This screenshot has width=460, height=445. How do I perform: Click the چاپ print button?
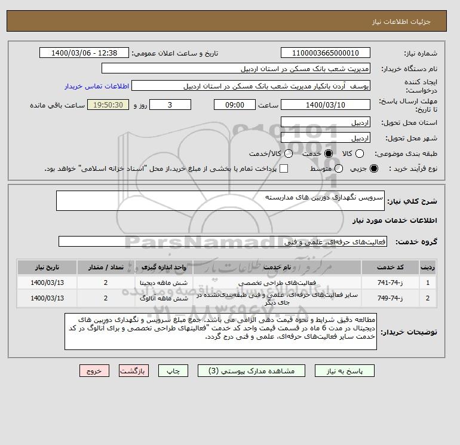point(173,371)
